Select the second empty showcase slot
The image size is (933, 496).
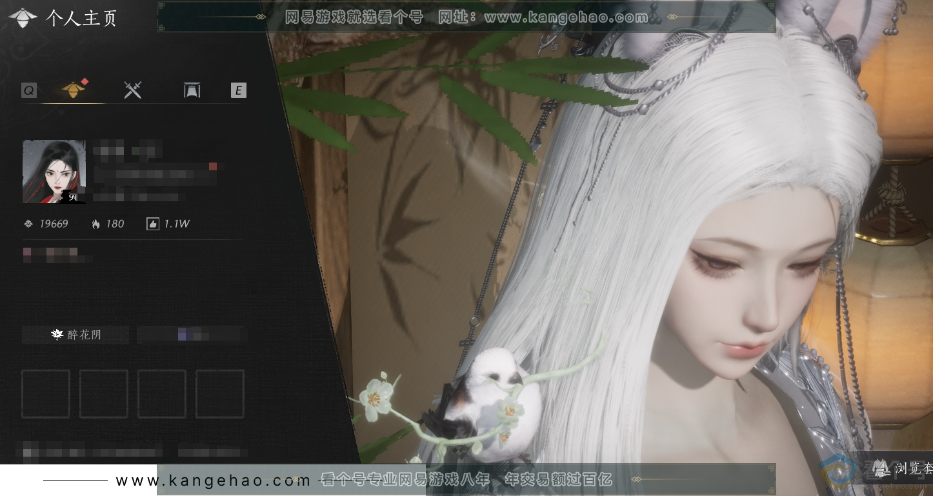[x=104, y=393]
